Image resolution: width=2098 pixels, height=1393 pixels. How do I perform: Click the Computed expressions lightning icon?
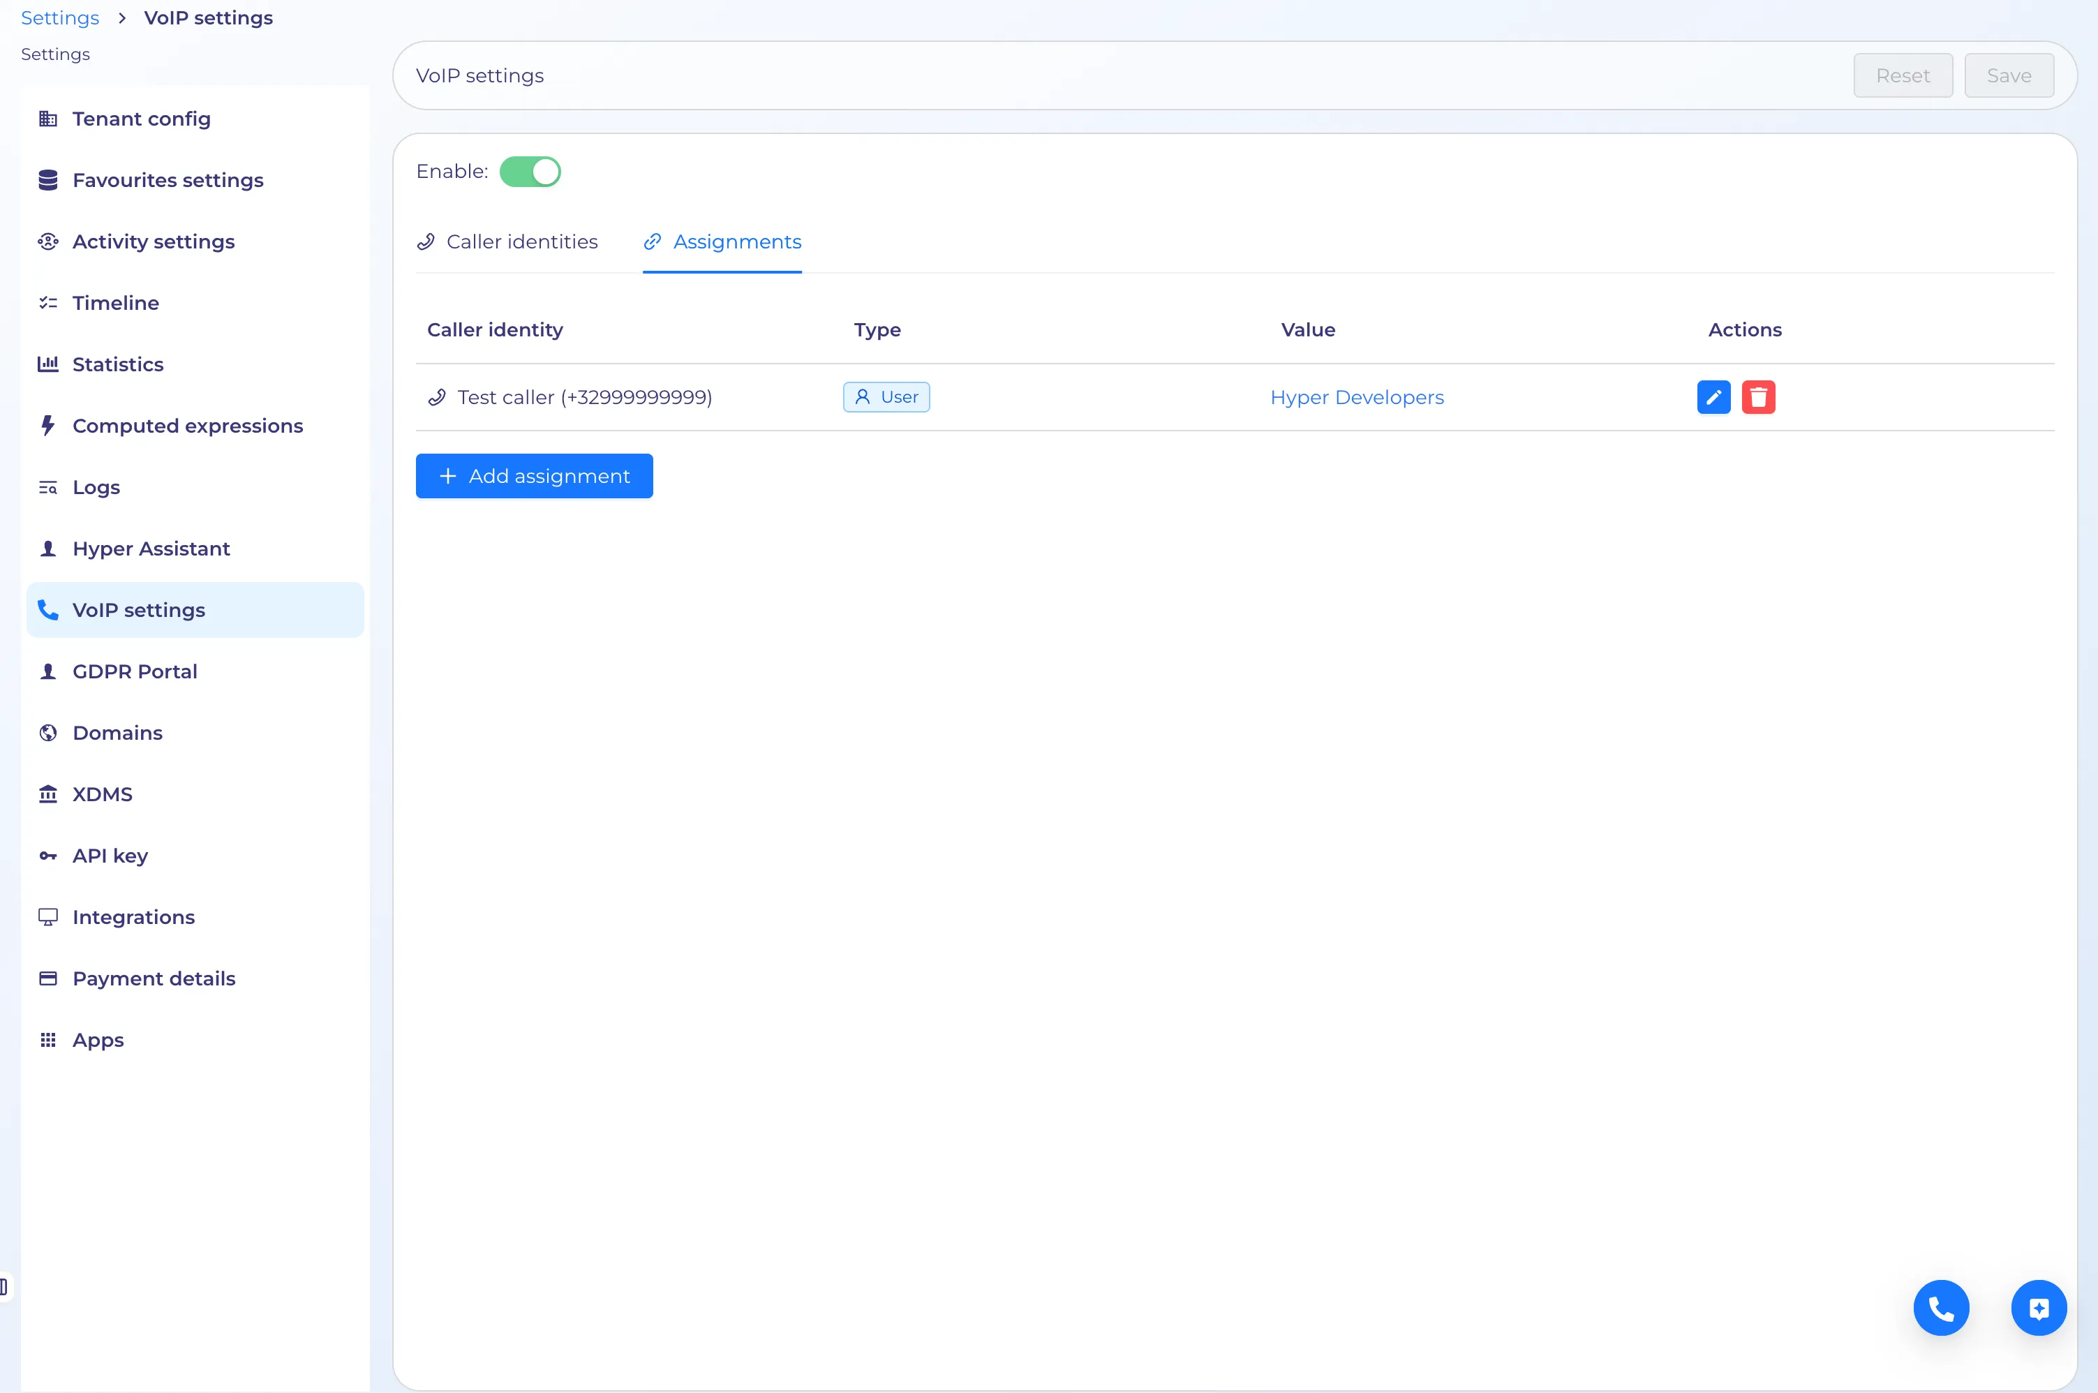point(48,426)
